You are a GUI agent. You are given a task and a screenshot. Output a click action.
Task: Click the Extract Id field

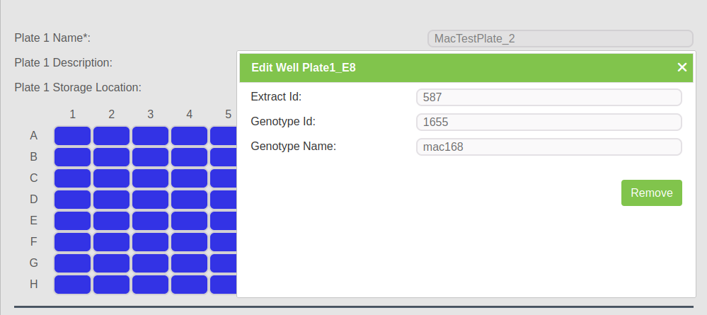coord(548,98)
